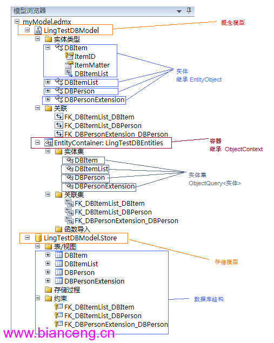The height and width of the screenshot is (343, 274).
Task: Collapse the LingTestDBModel.Store node
Action: coord(27,238)
